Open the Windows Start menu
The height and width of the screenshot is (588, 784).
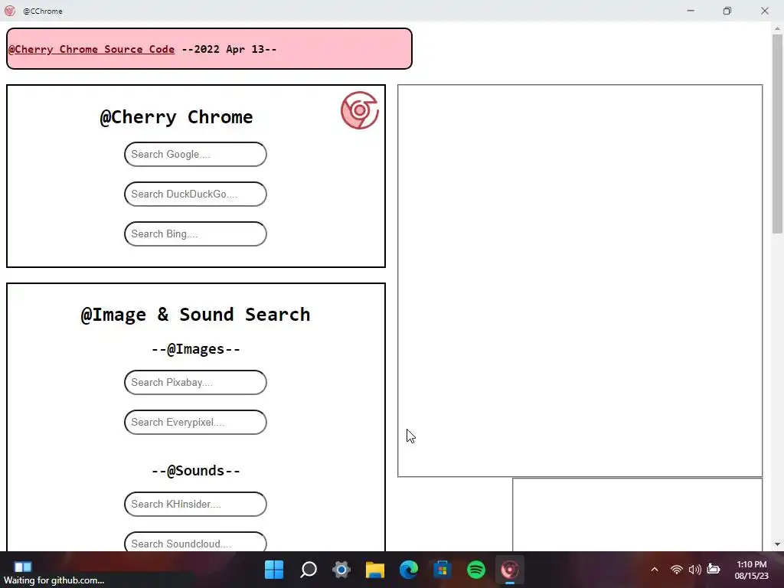pyautogui.click(x=274, y=570)
